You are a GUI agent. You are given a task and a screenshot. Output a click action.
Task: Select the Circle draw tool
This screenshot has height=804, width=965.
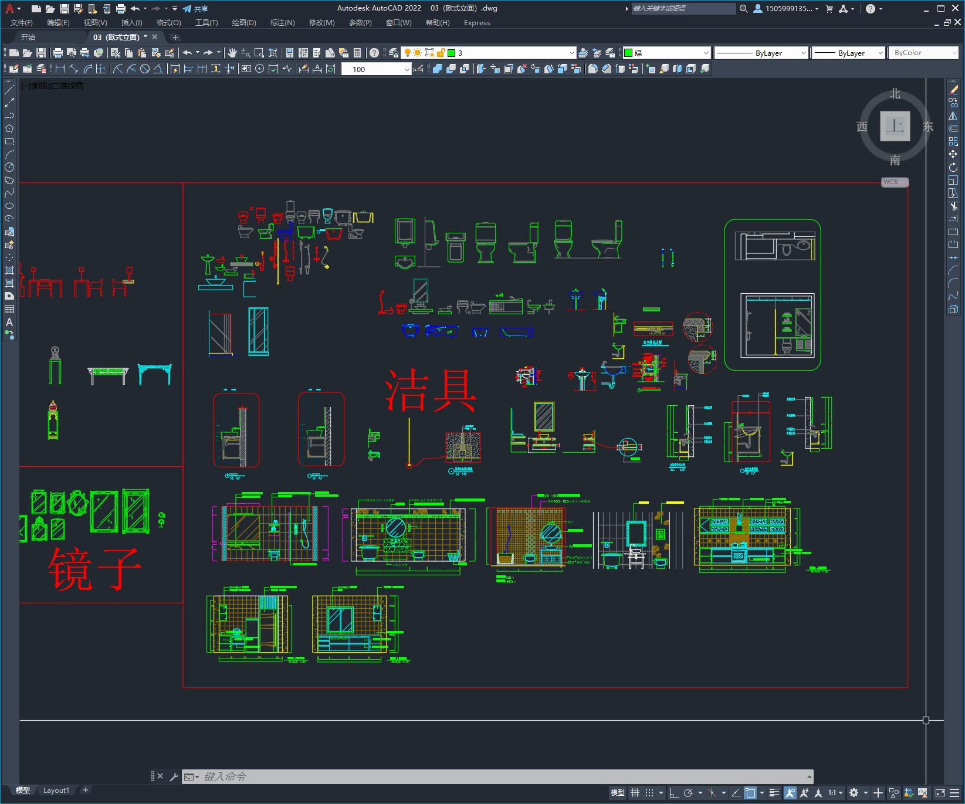coord(9,167)
